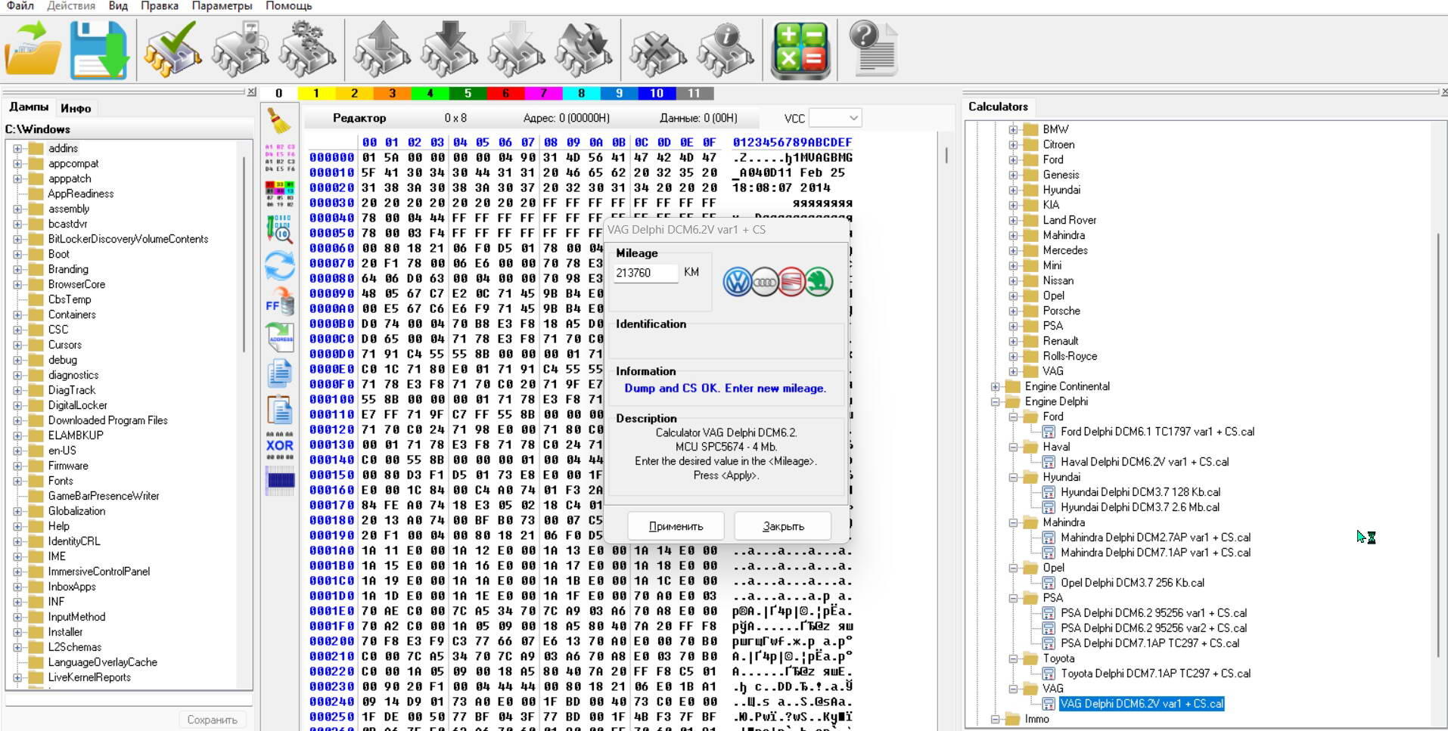This screenshot has height=731, width=1448.
Task: Click the dark blue block icon below XOR
Action: pyautogui.click(x=280, y=481)
